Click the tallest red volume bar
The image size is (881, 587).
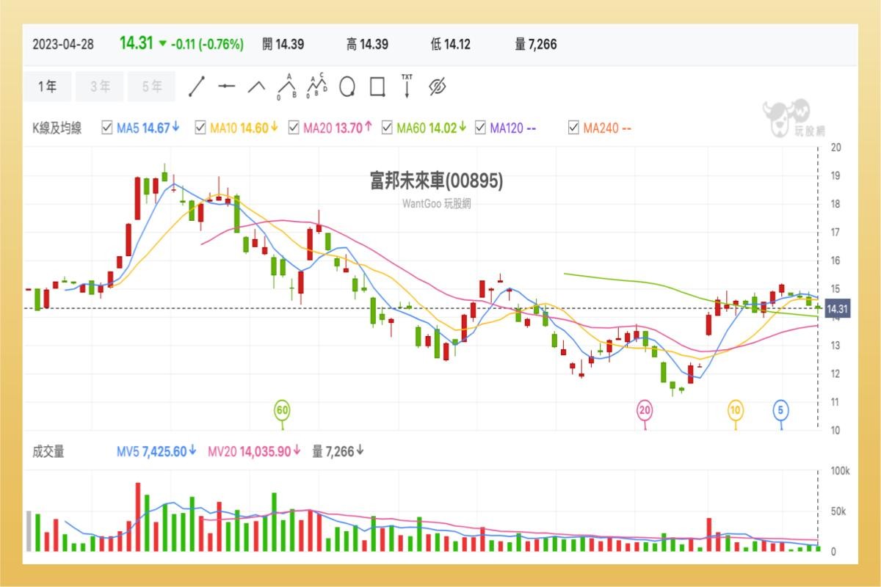137,517
